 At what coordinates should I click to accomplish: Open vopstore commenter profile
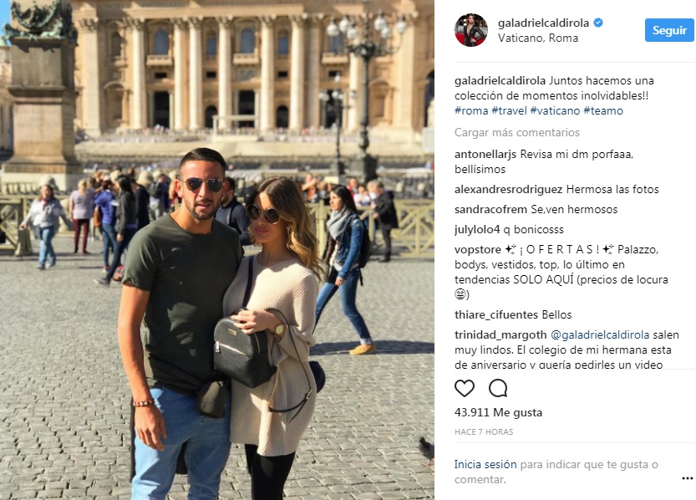pos(478,249)
